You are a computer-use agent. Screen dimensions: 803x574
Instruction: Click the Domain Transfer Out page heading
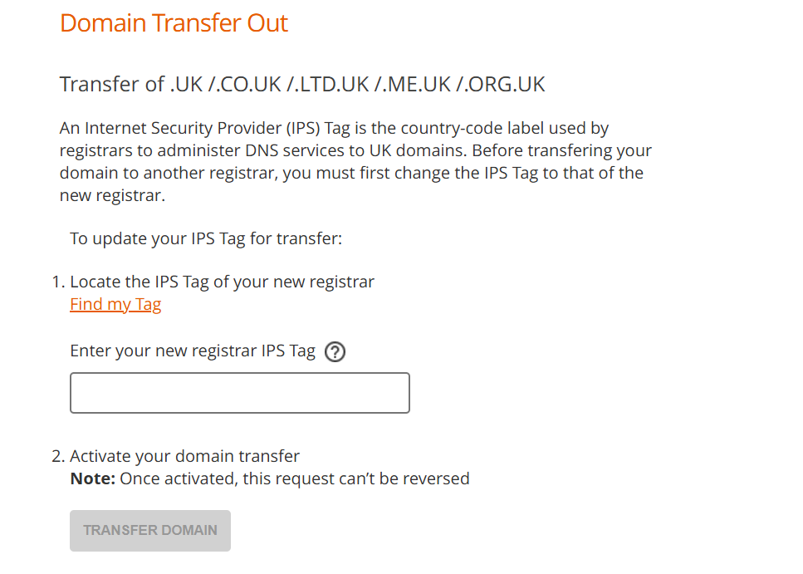click(174, 22)
